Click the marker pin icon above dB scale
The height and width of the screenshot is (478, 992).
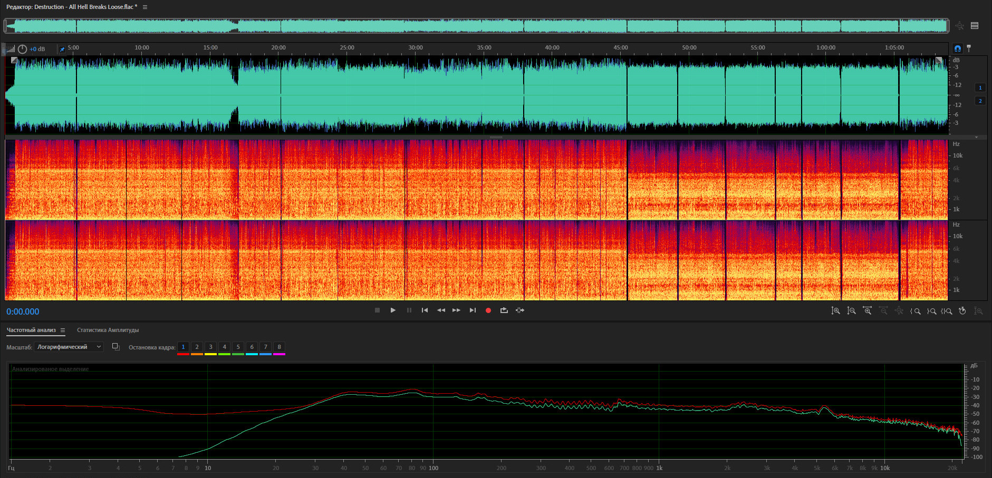pos(969,48)
